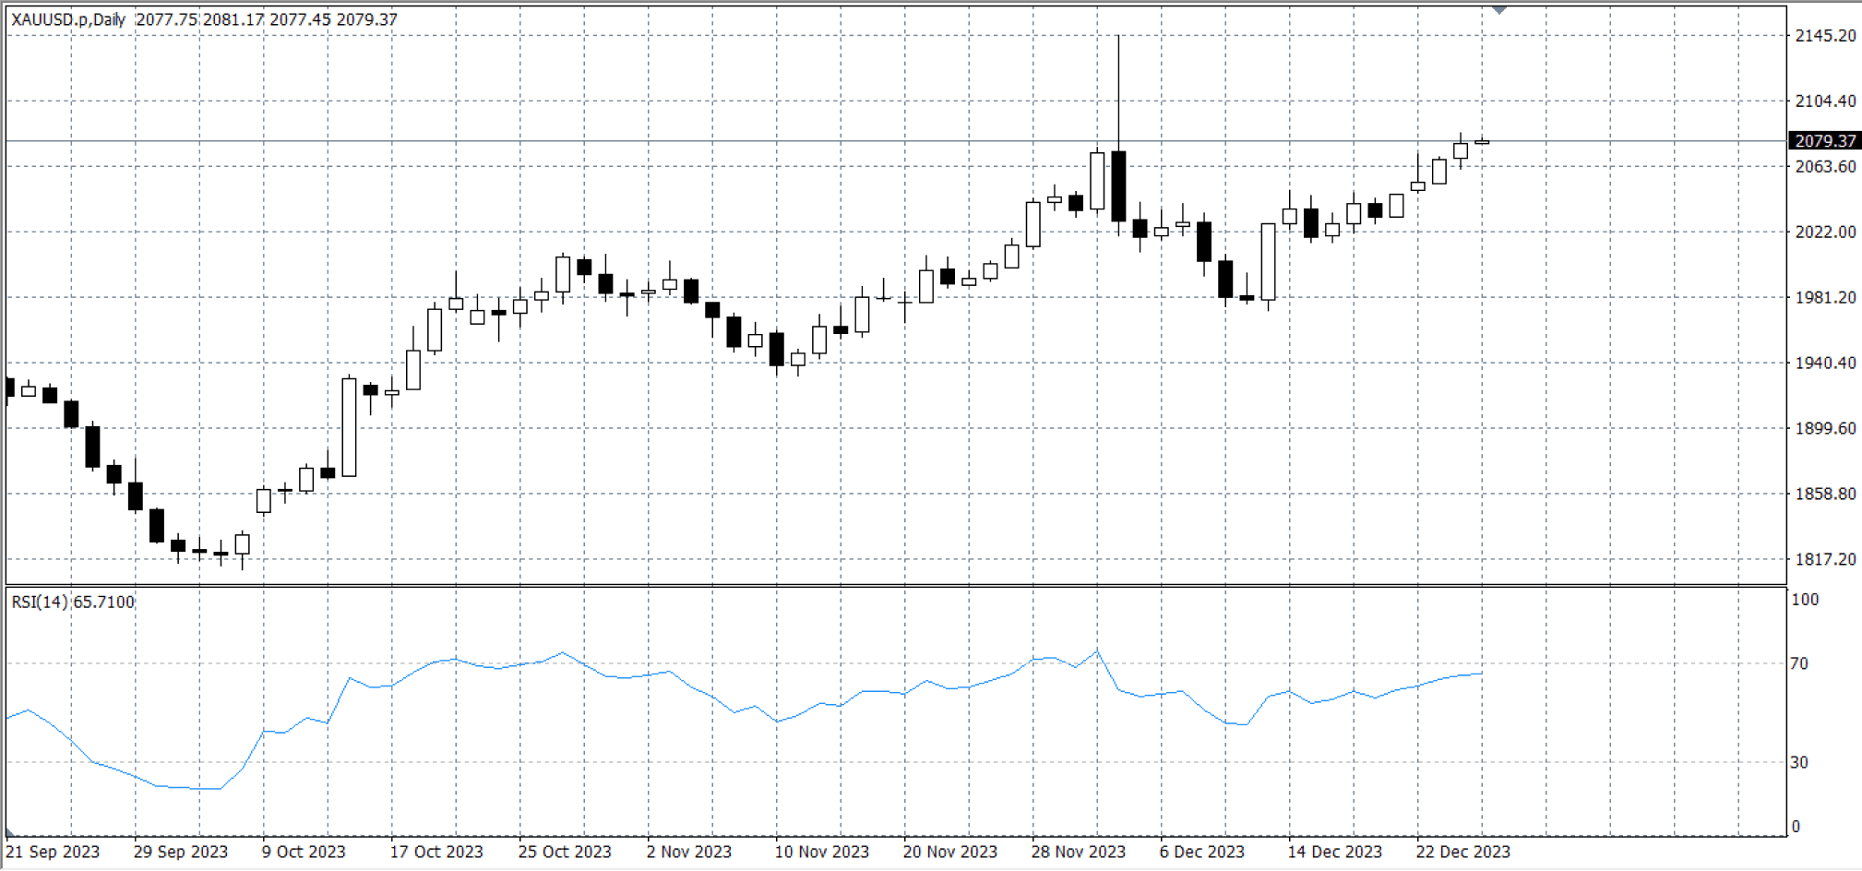Screen dimensions: 1862x871
Task: Click the RSI 30 level label
Action: tap(1799, 762)
